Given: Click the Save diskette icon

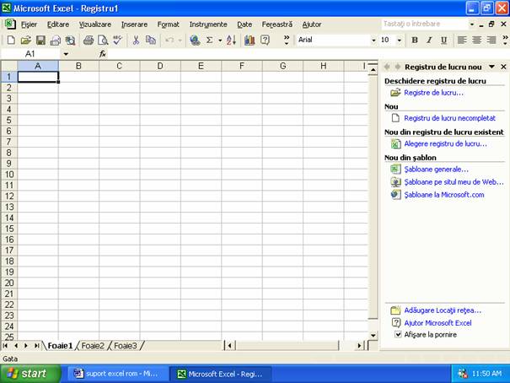Looking at the screenshot, I should 40,40.
